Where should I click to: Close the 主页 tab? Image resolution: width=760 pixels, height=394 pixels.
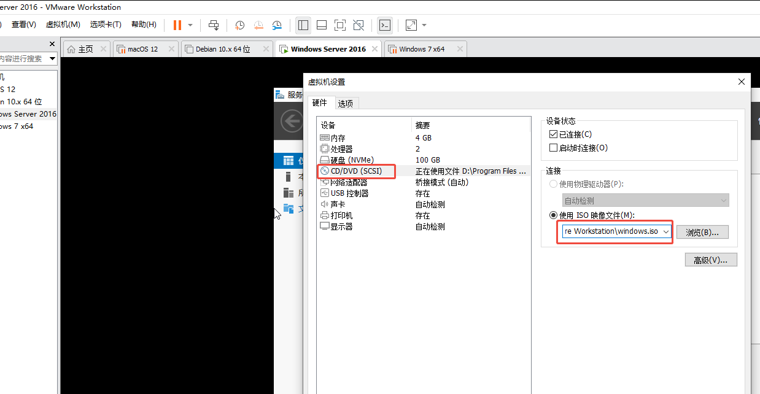click(x=103, y=49)
